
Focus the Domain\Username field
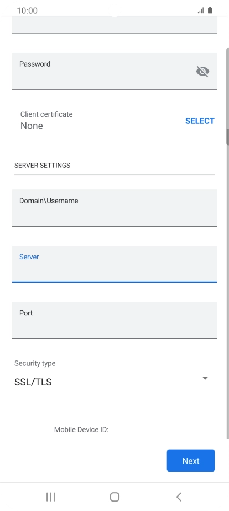point(114,208)
